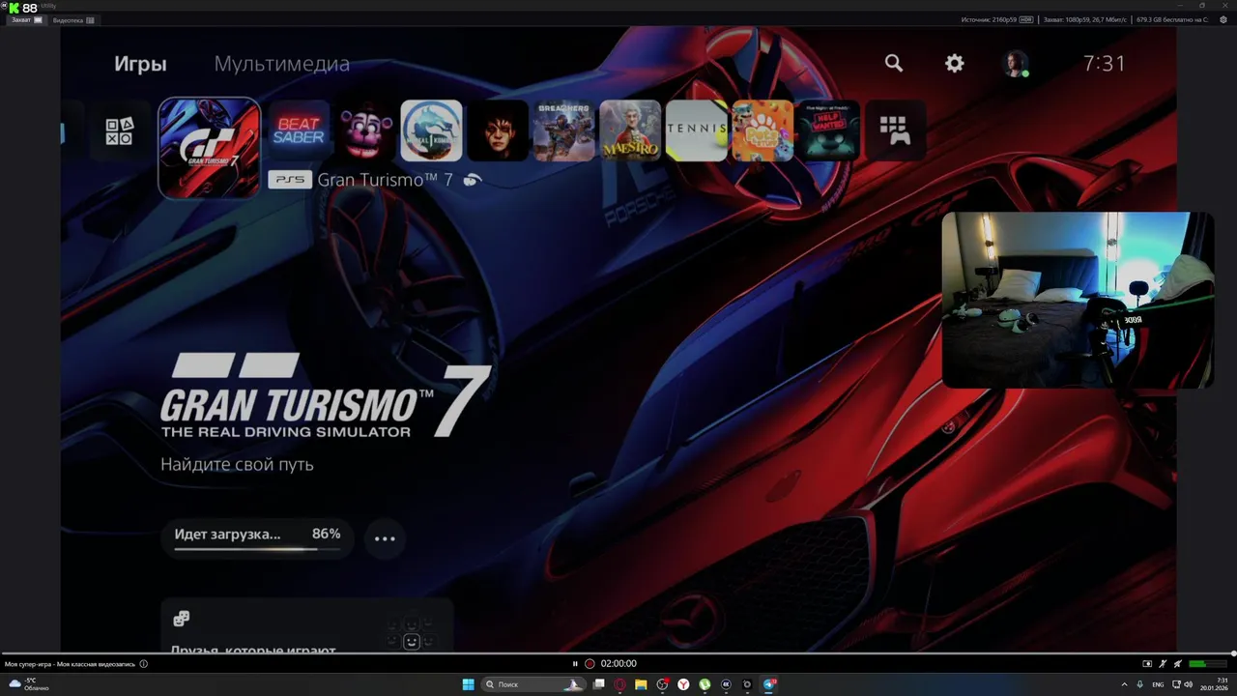Screen dimensions: 1237x696
Task: Open the pink animatronic bear game tile
Action: [x=365, y=130]
